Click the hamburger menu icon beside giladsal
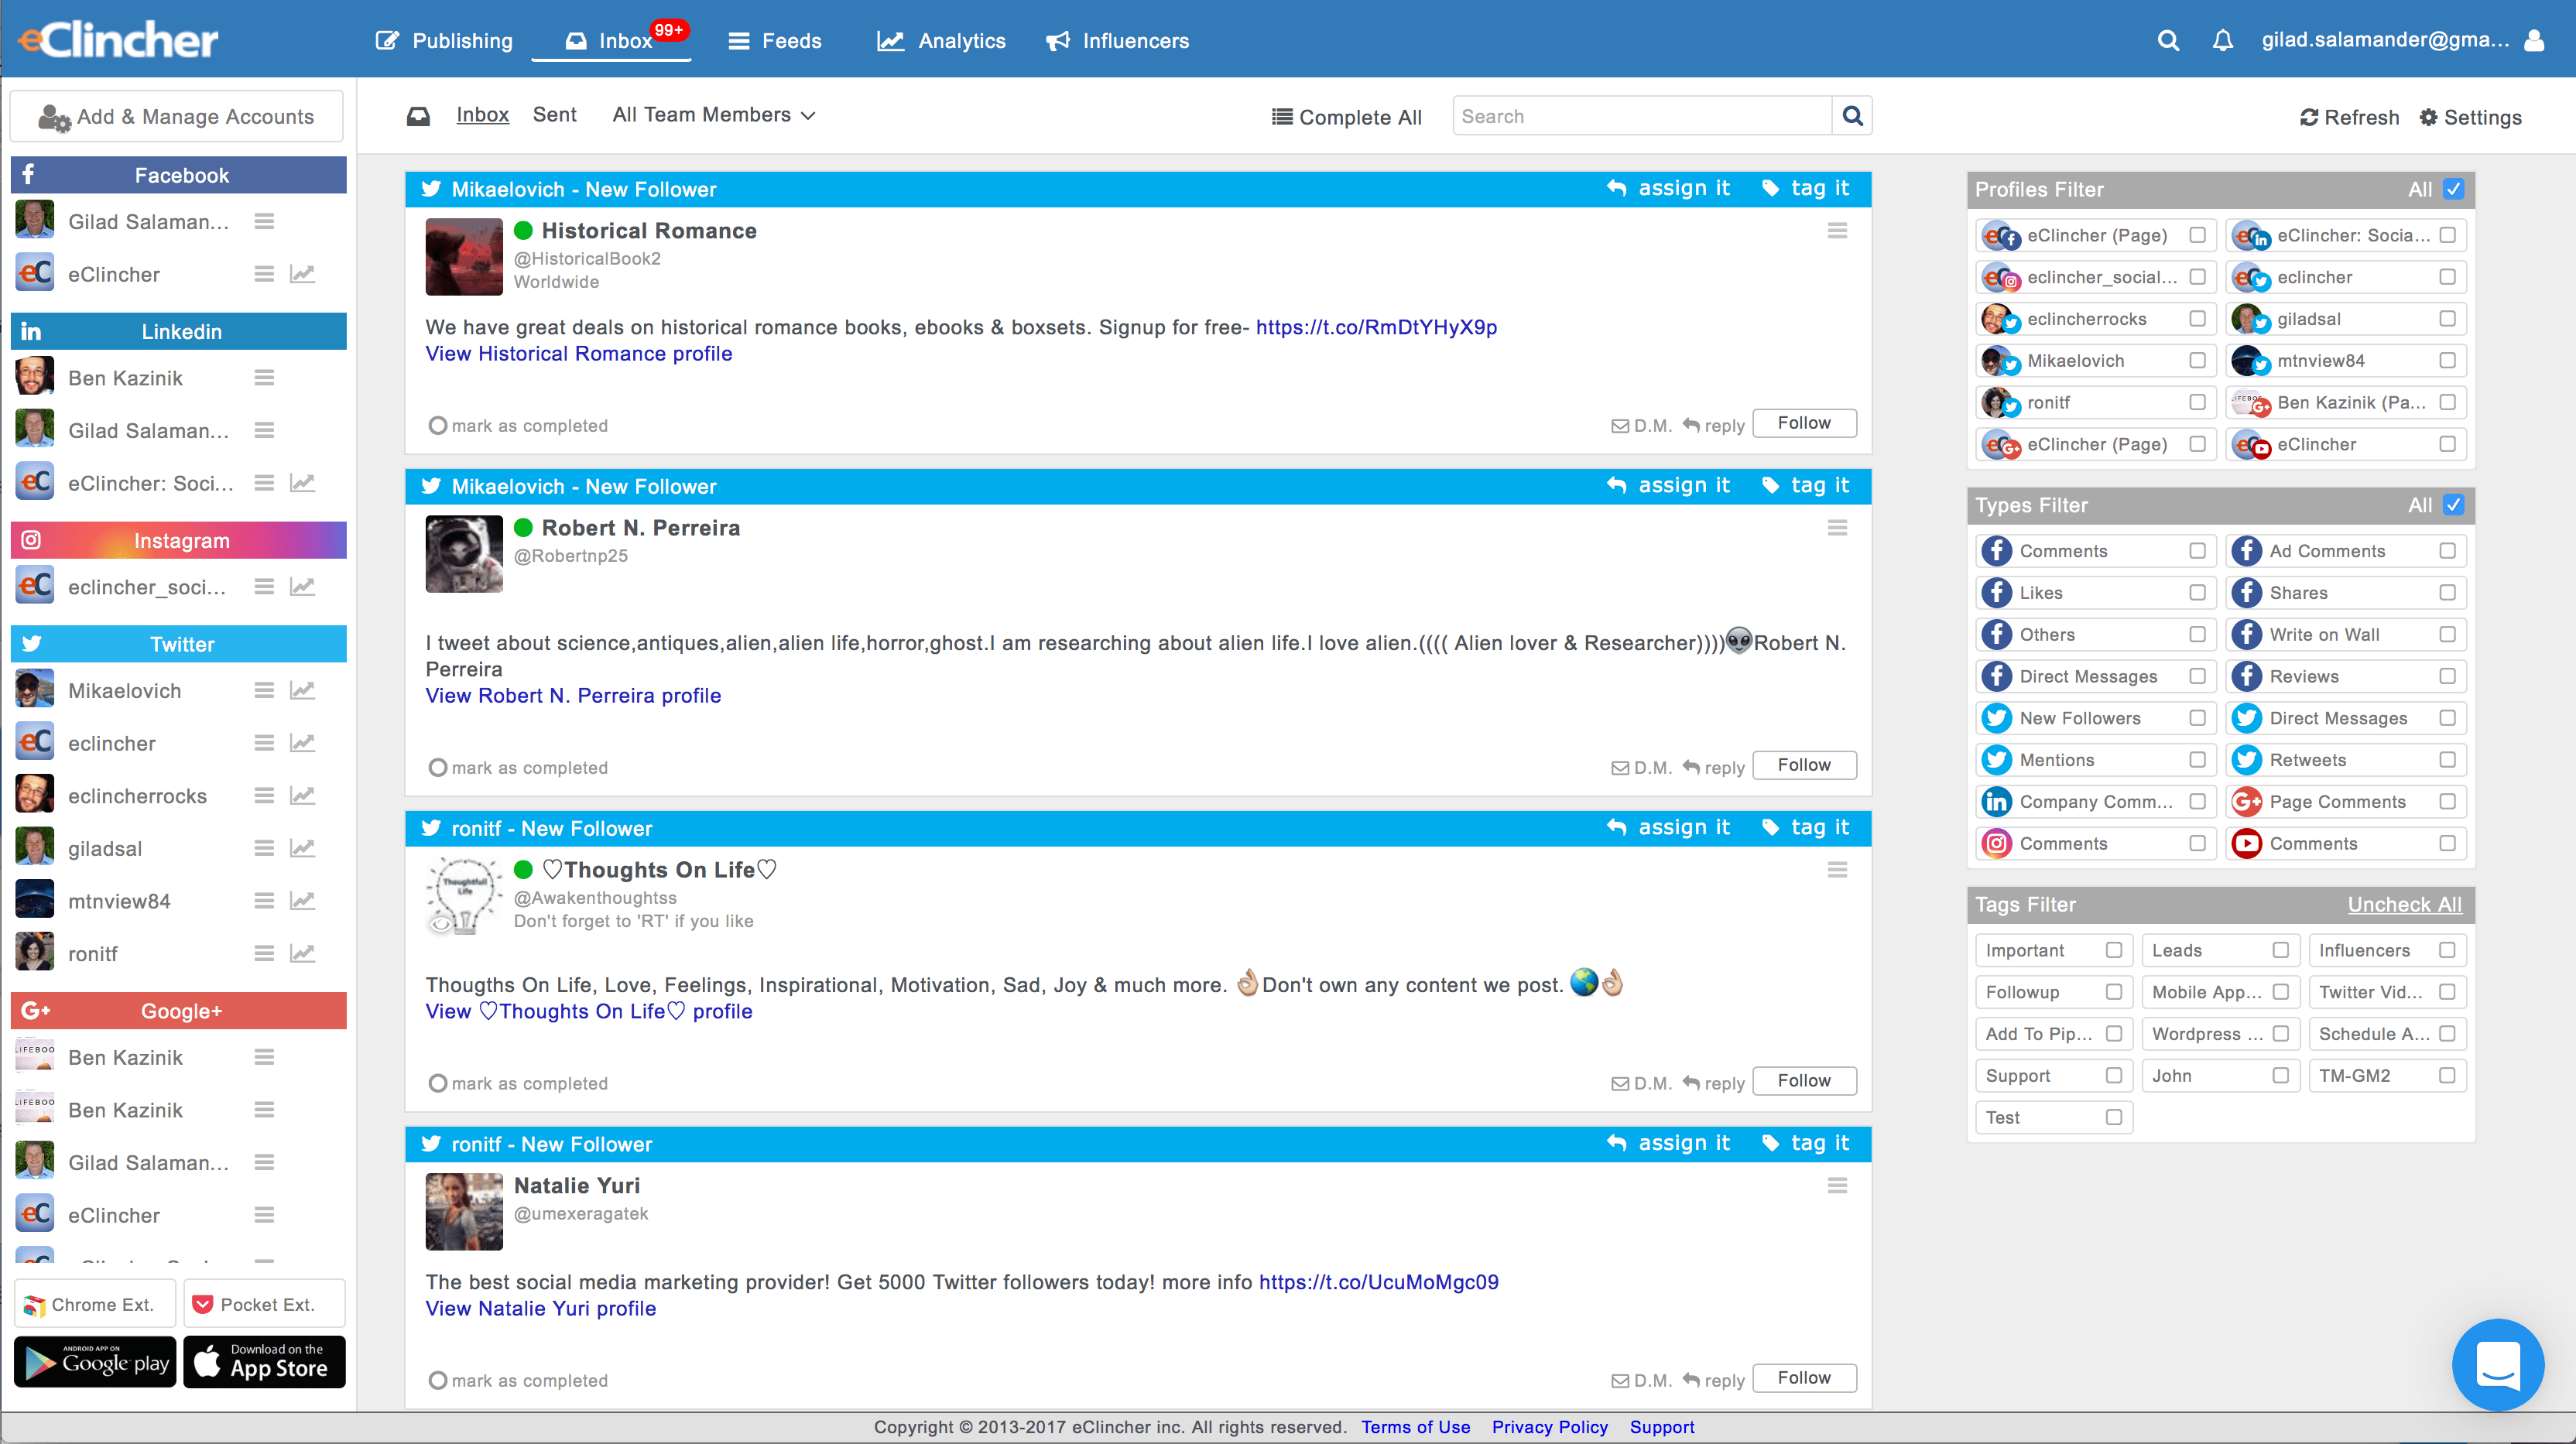 click(264, 848)
